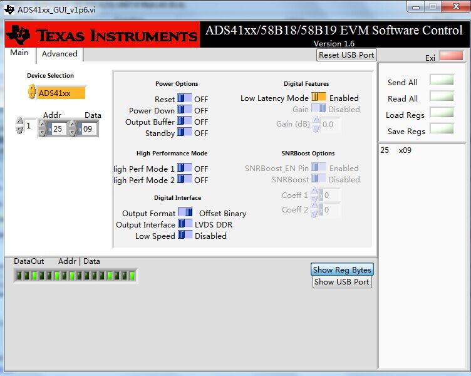Toggle the Output Interface switch
Screen dimensions: 471x376
pyautogui.click(x=185, y=224)
